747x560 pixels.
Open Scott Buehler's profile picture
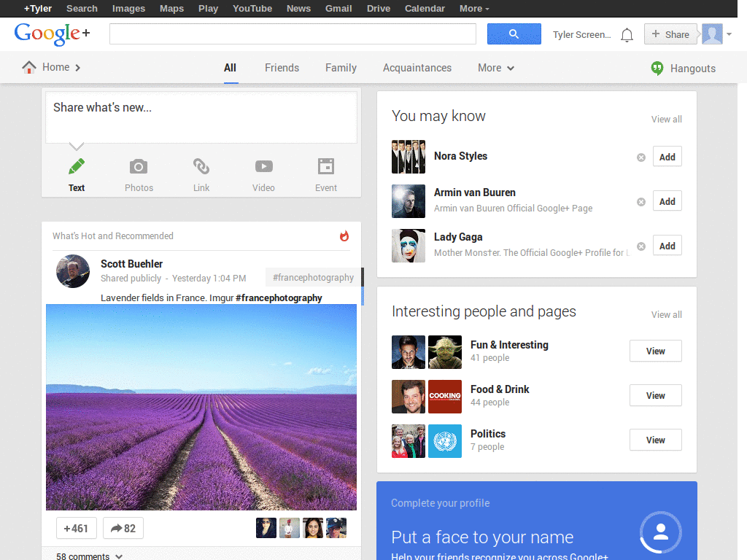[73, 271]
